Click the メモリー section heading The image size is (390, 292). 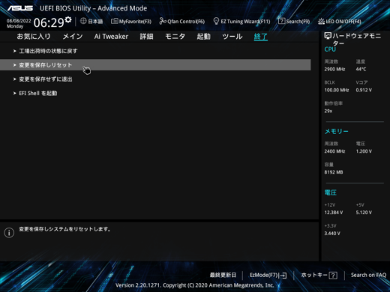[x=336, y=131]
